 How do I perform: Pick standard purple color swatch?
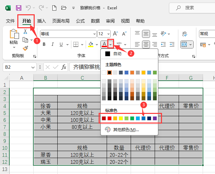tap(155, 118)
